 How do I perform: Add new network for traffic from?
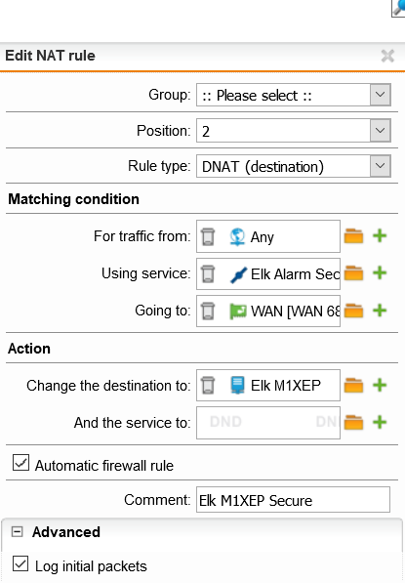380,236
